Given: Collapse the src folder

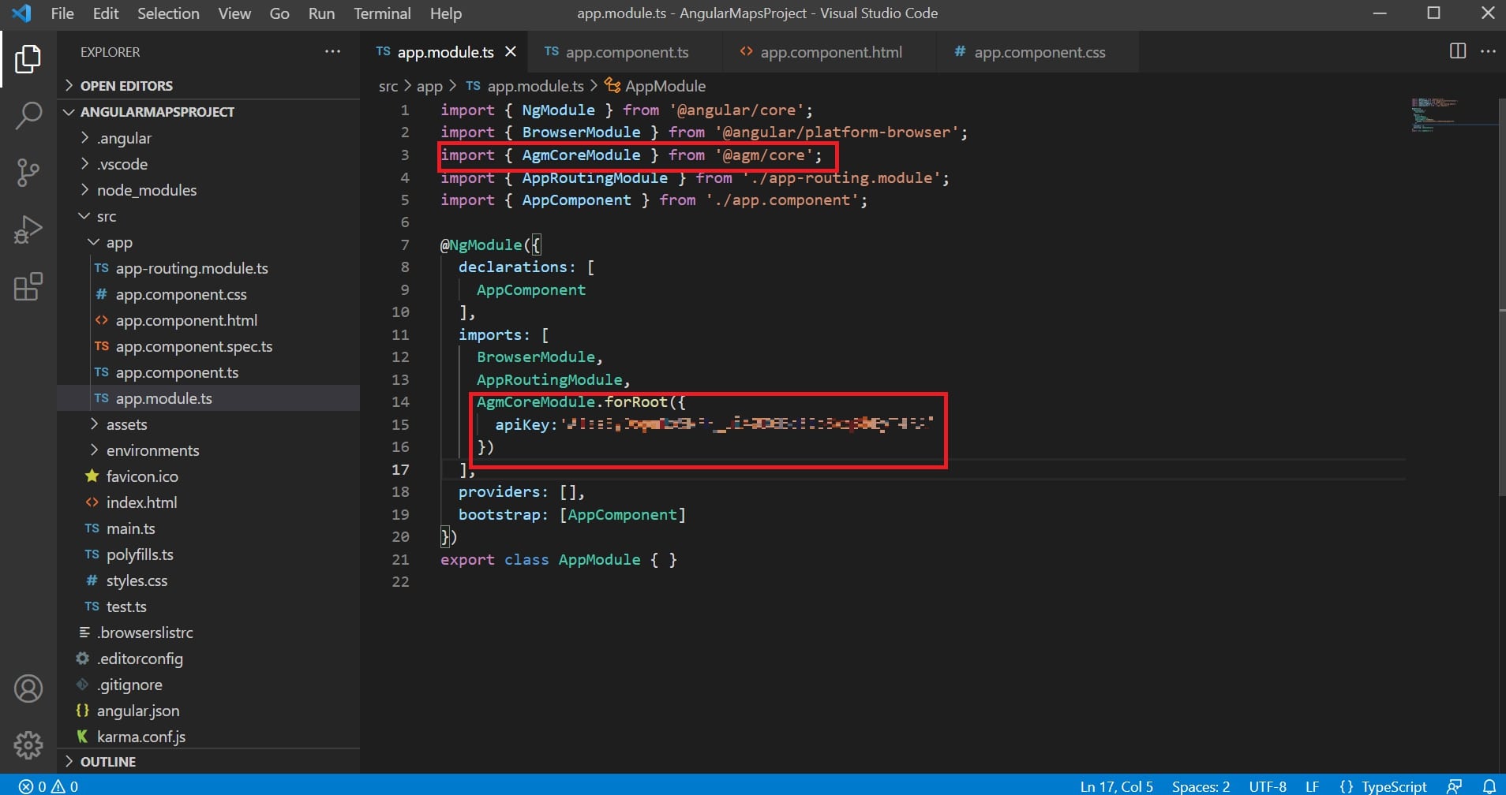Looking at the screenshot, I should [x=106, y=216].
